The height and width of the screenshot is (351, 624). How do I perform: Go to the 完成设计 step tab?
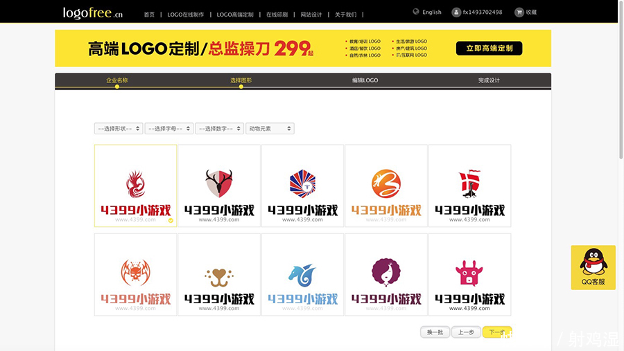(x=489, y=80)
